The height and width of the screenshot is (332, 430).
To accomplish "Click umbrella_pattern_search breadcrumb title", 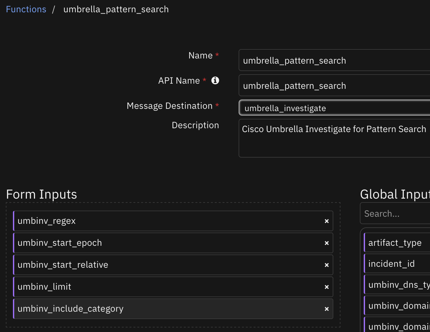I will (116, 9).
